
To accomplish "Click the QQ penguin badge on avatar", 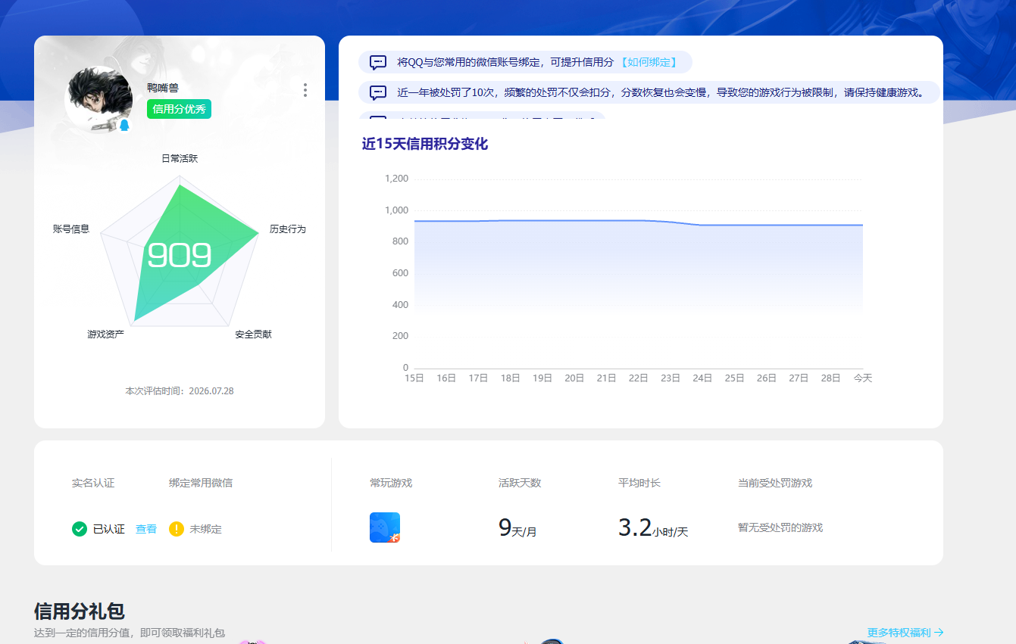I will click(x=124, y=125).
